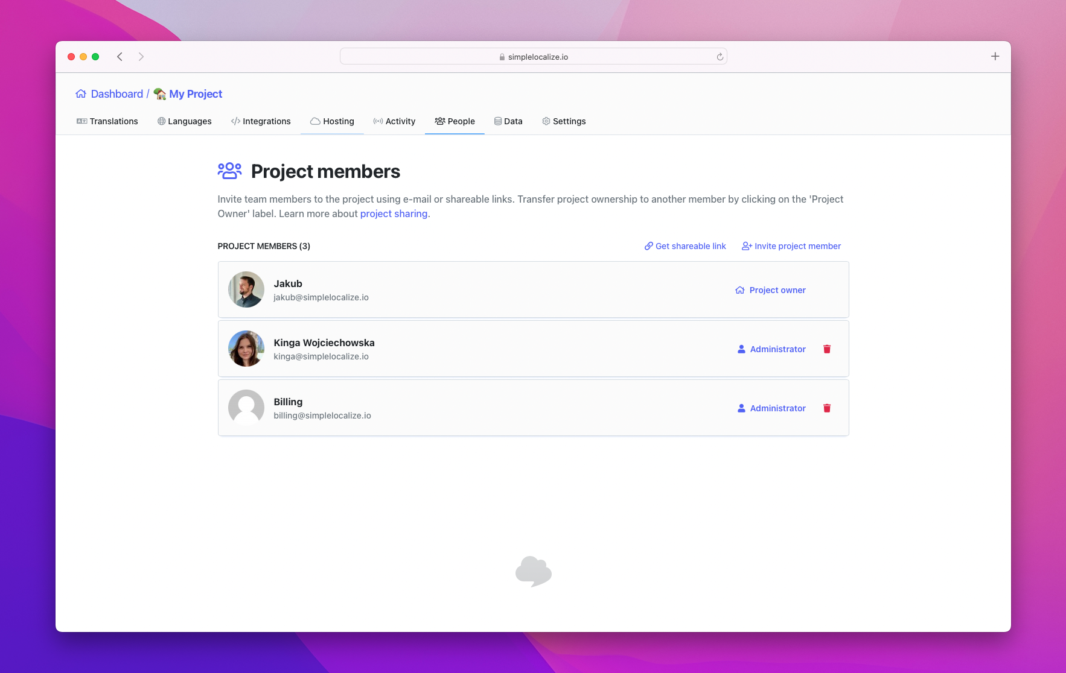Screen dimensions: 1066x673
Task: Open the Dashboard breadcrumb link
Action: point(116,94)
